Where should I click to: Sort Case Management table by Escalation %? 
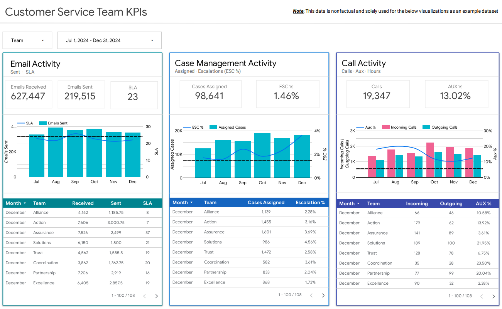tap(310, 202)
